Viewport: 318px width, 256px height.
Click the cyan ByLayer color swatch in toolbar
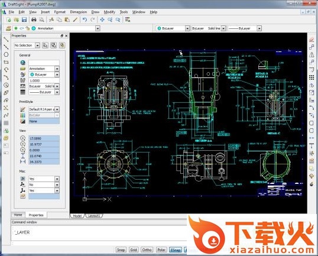[x=159, y=28]
